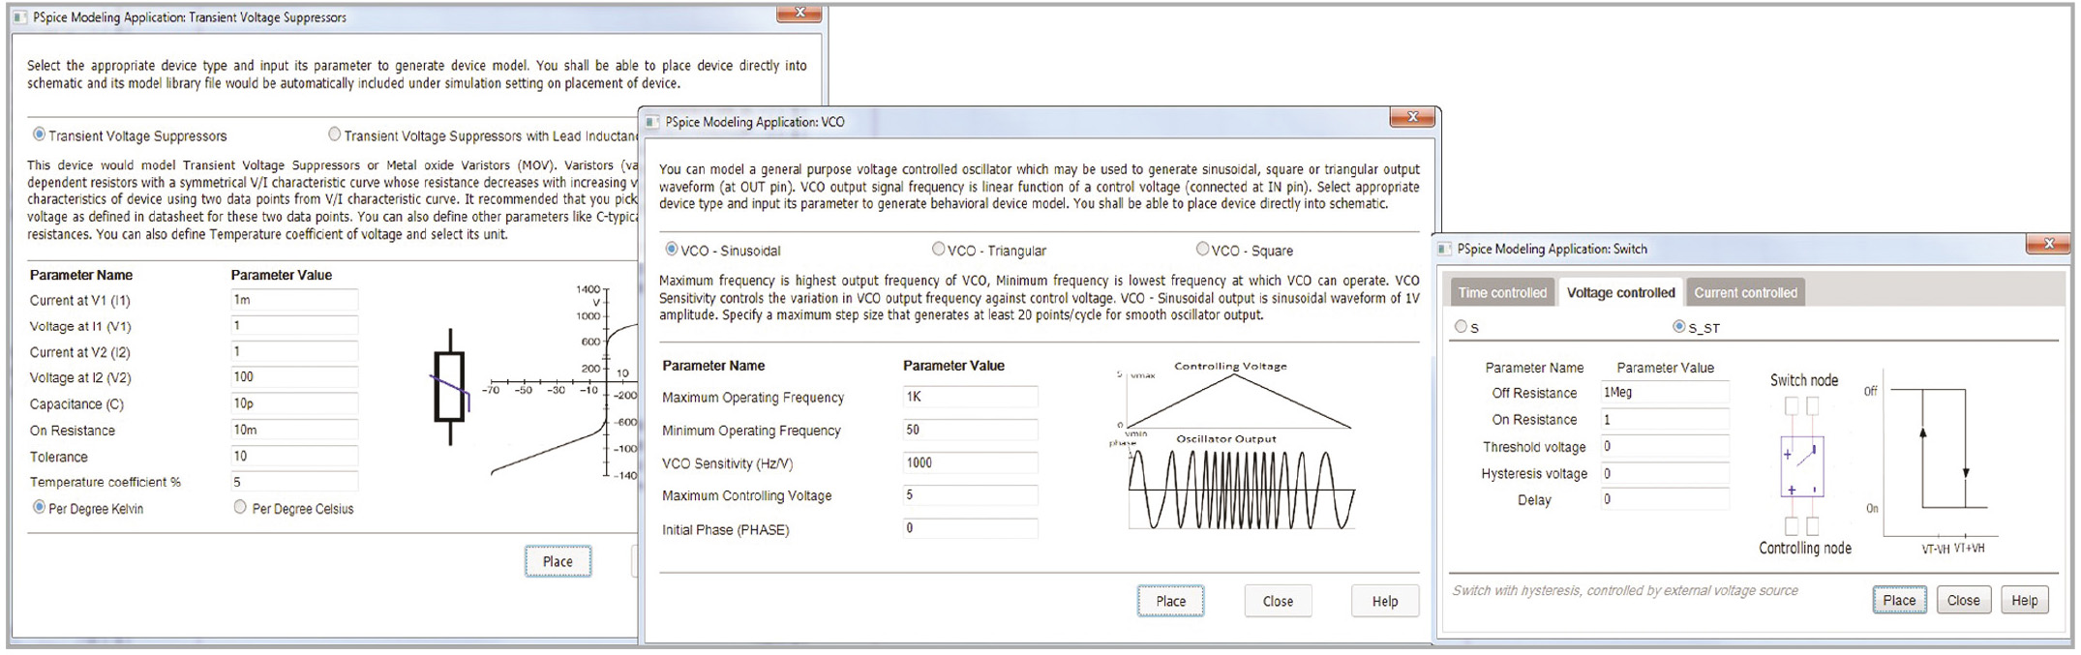Click the Transient Voltage Suppressors title bar icon
The width and height of the screenshot is (2081, 655).
point(20,17)
